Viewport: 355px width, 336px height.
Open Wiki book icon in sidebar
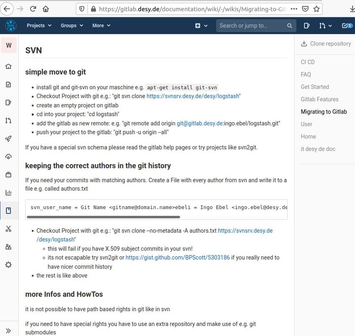(x=8, y=211)
